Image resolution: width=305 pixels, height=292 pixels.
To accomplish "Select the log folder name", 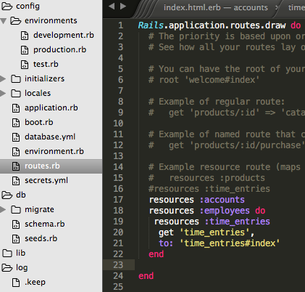I will (22, 268).
